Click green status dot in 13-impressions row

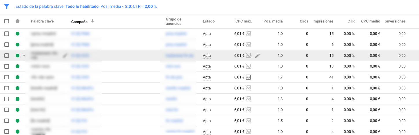17,66
